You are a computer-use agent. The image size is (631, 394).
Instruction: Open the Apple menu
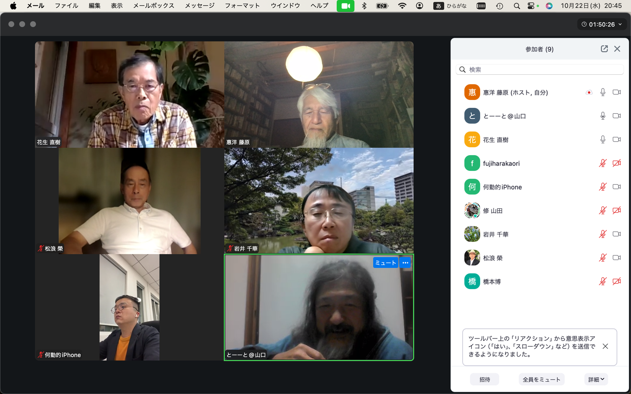point(13,6)
